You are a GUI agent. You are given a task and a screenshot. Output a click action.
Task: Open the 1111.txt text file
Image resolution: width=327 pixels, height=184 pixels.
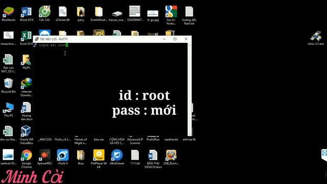[x=135, y=157]
